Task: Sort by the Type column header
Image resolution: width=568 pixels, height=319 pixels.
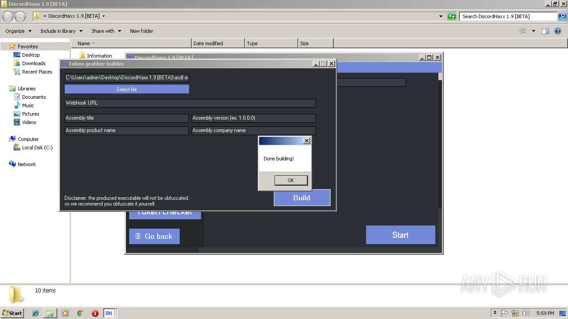Action: tap(271, 43)
